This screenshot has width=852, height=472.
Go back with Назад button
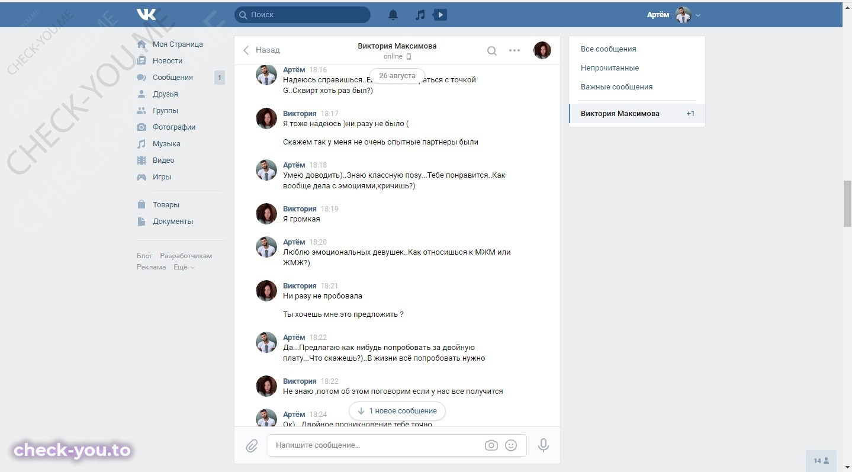click(x=261, y=50)
